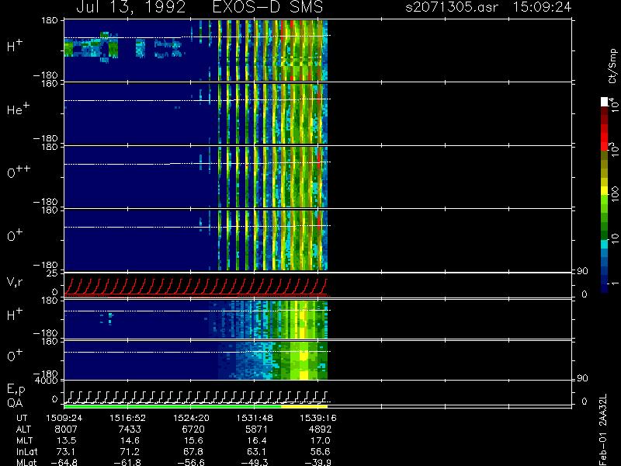Click the "Feb-01 2AA32L" vertical footer text
621x466 pixels.
602,430
